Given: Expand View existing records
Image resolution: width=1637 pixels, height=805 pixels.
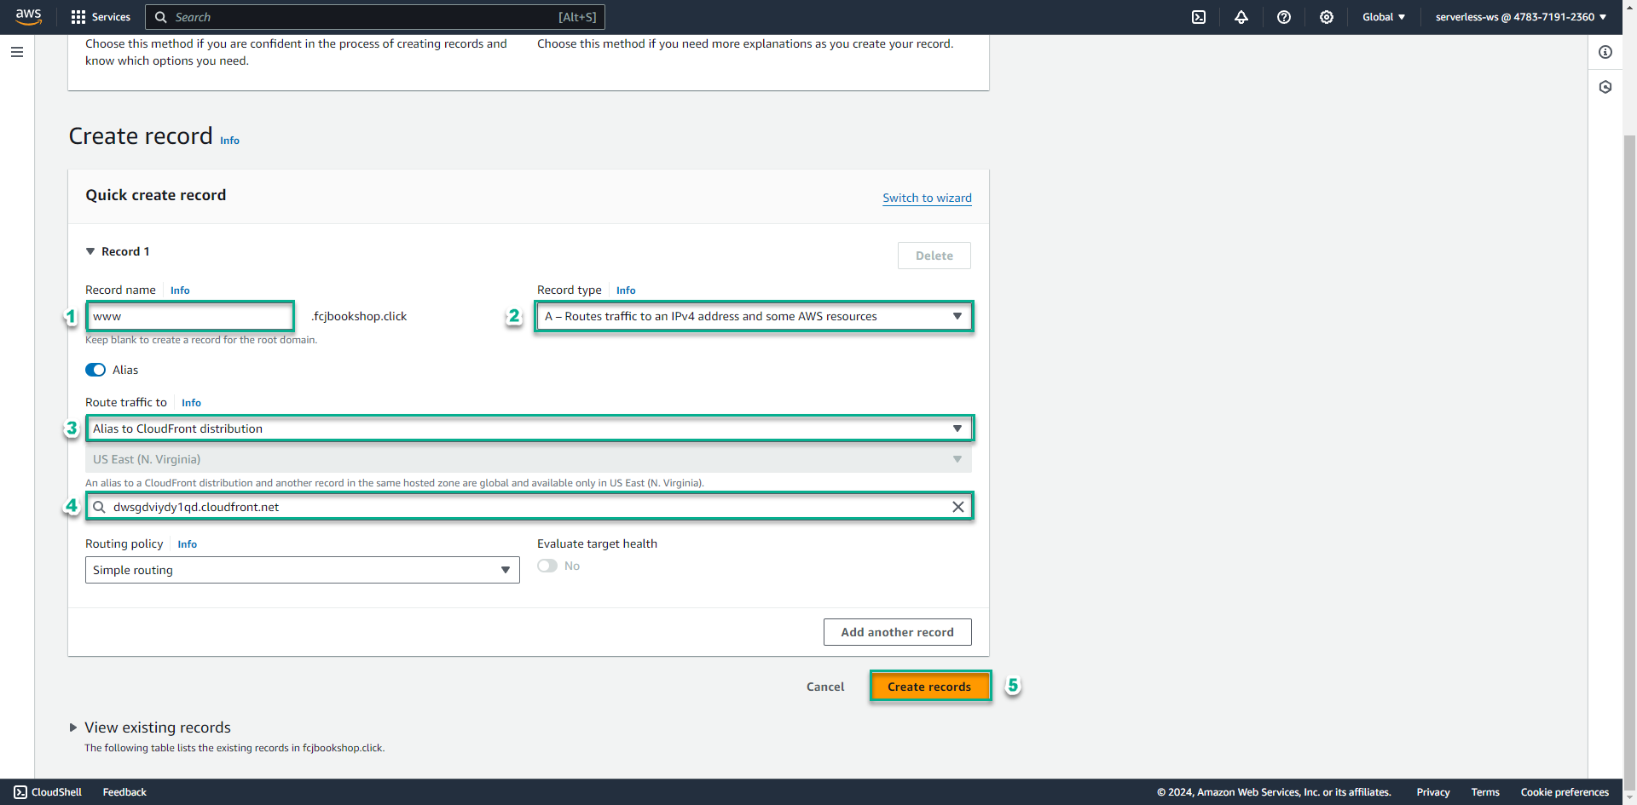Looking at the screenshot, I should click(x=73, y=727).
